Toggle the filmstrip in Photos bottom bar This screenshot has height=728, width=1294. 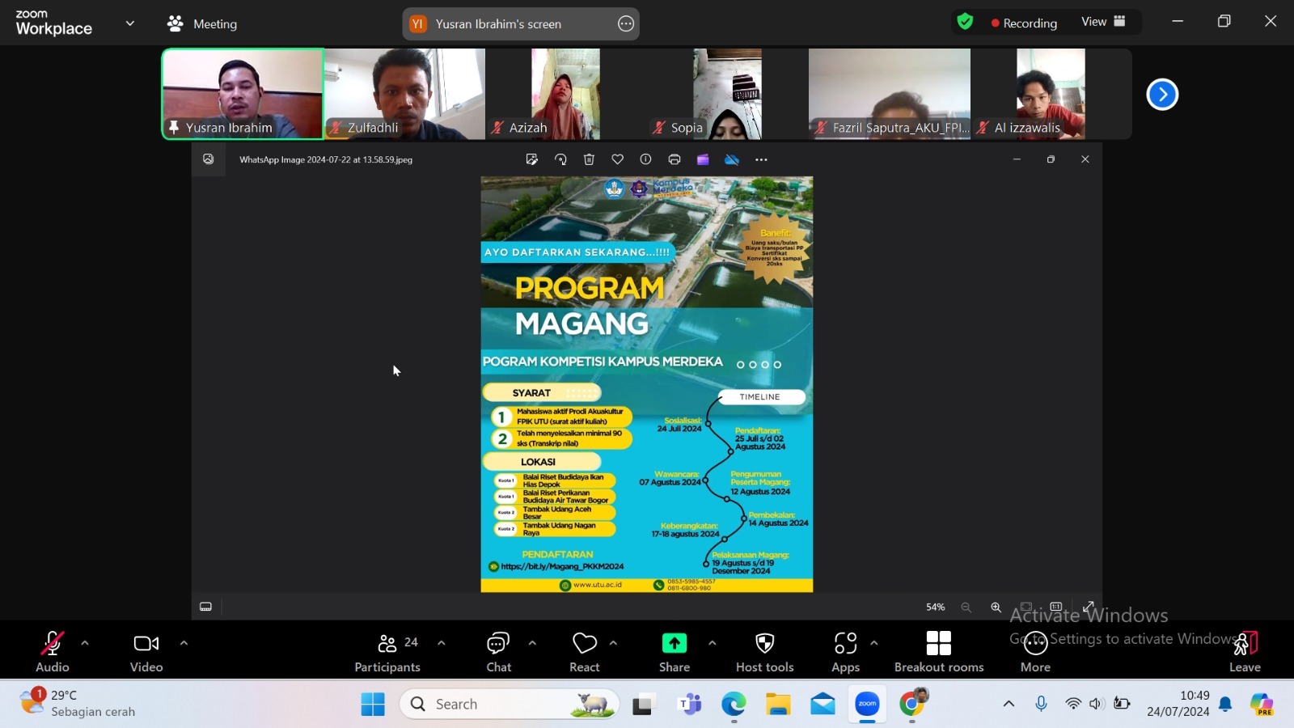[206, 607]
